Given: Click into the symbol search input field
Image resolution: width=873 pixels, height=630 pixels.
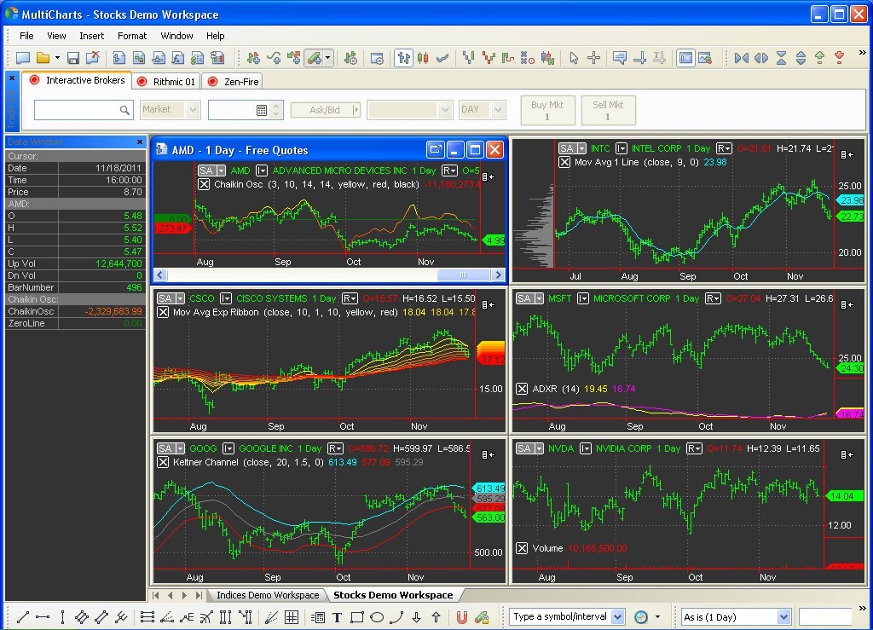Looking at the screenshot, I should 77,110.
